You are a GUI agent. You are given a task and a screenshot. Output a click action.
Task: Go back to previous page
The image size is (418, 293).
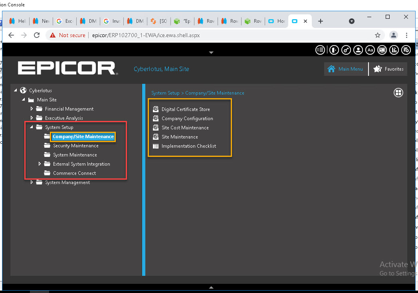pos(11,35)
